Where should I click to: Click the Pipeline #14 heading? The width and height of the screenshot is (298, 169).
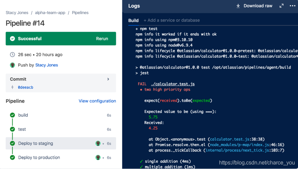point(25,23)
